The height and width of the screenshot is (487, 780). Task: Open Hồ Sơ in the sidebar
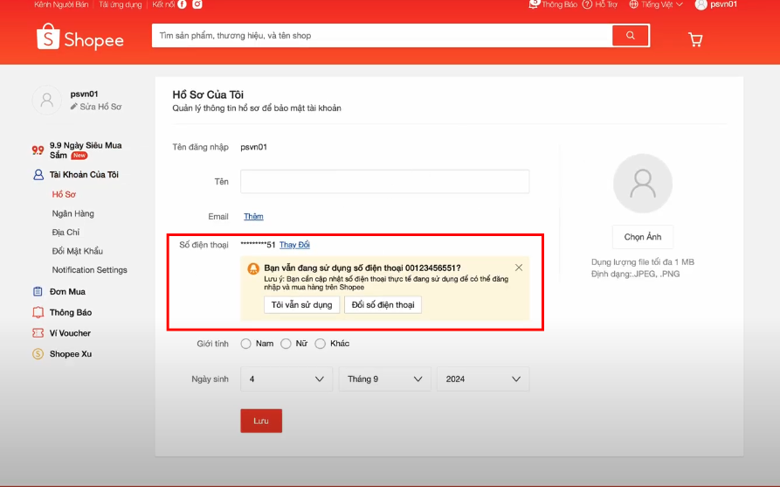(64, 194)
